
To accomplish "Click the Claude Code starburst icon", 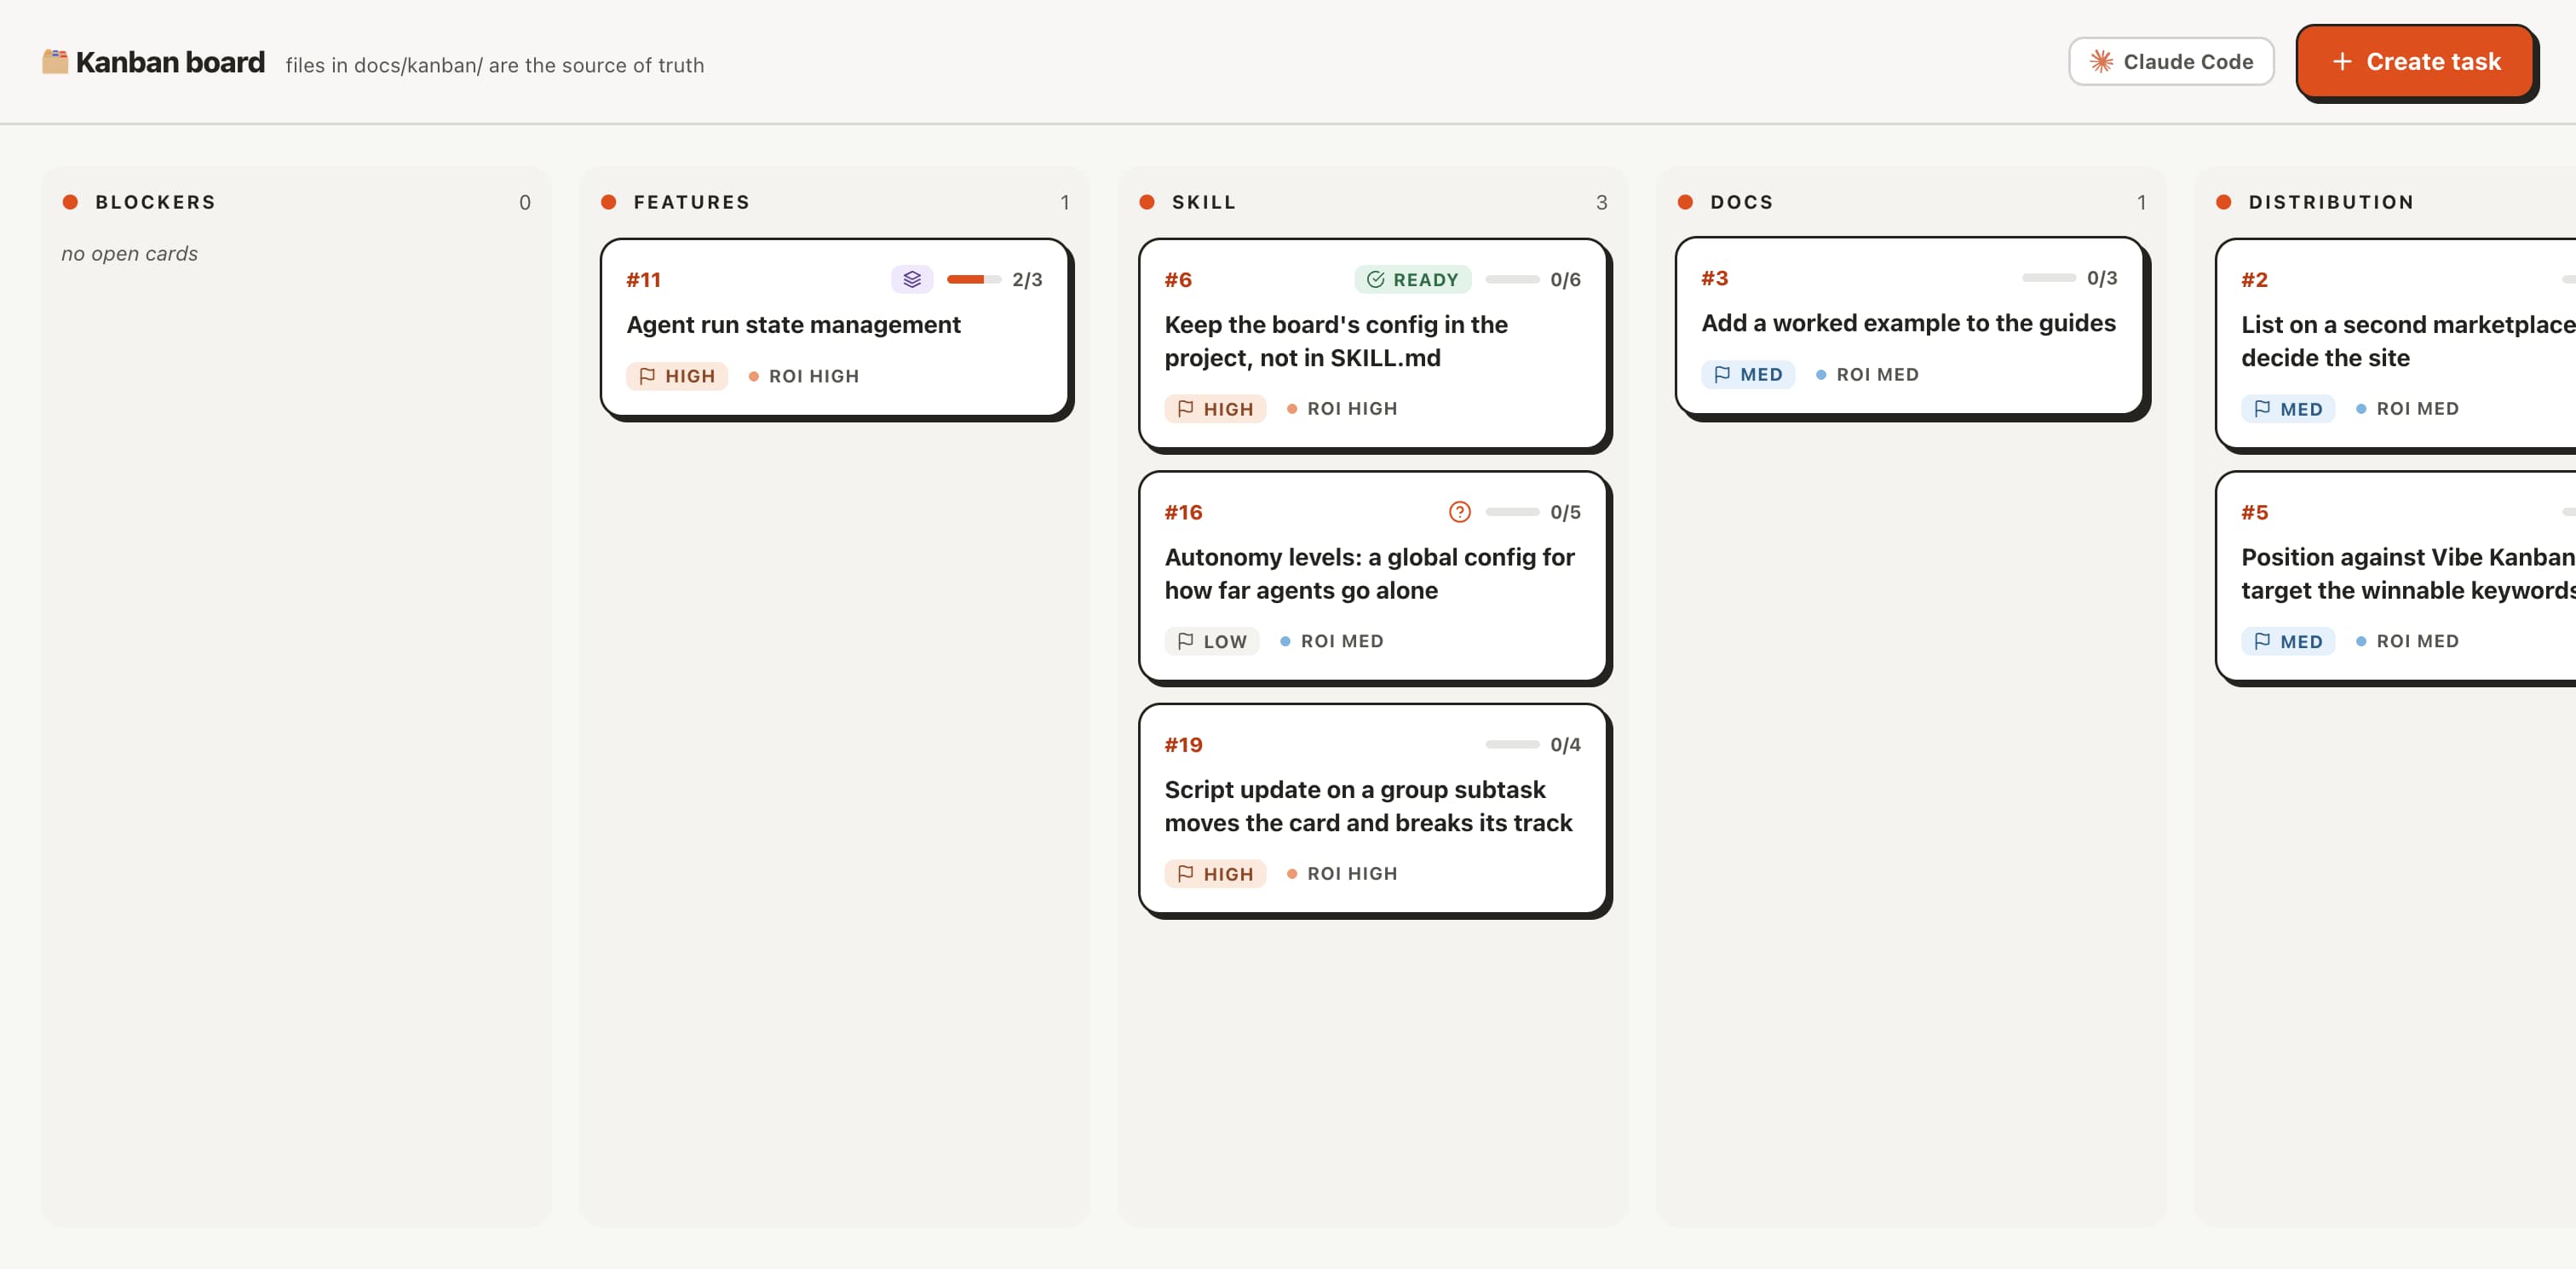I will point(2101,62).
